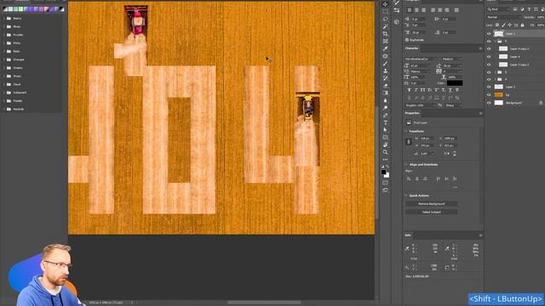Select the Hand tool
The height and width of the screenshot is (306, 545).
385,144
